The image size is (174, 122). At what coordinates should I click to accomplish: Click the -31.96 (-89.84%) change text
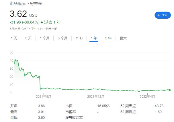coord(25,22)
